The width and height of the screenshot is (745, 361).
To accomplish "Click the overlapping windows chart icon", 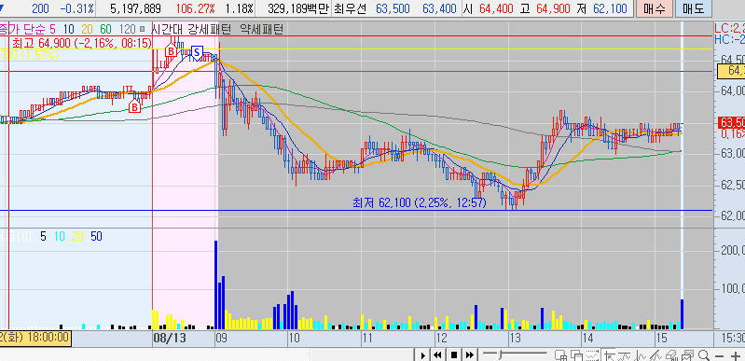I will 577,355.
